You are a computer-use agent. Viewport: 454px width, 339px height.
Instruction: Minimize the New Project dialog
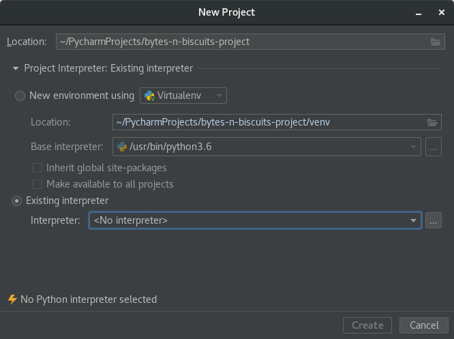419,13
